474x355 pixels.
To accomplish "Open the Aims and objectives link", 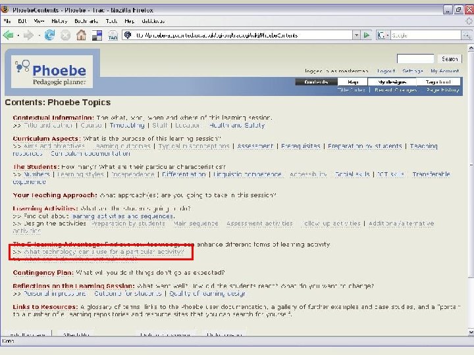I will pyautogui.click(x=54, y=146).
